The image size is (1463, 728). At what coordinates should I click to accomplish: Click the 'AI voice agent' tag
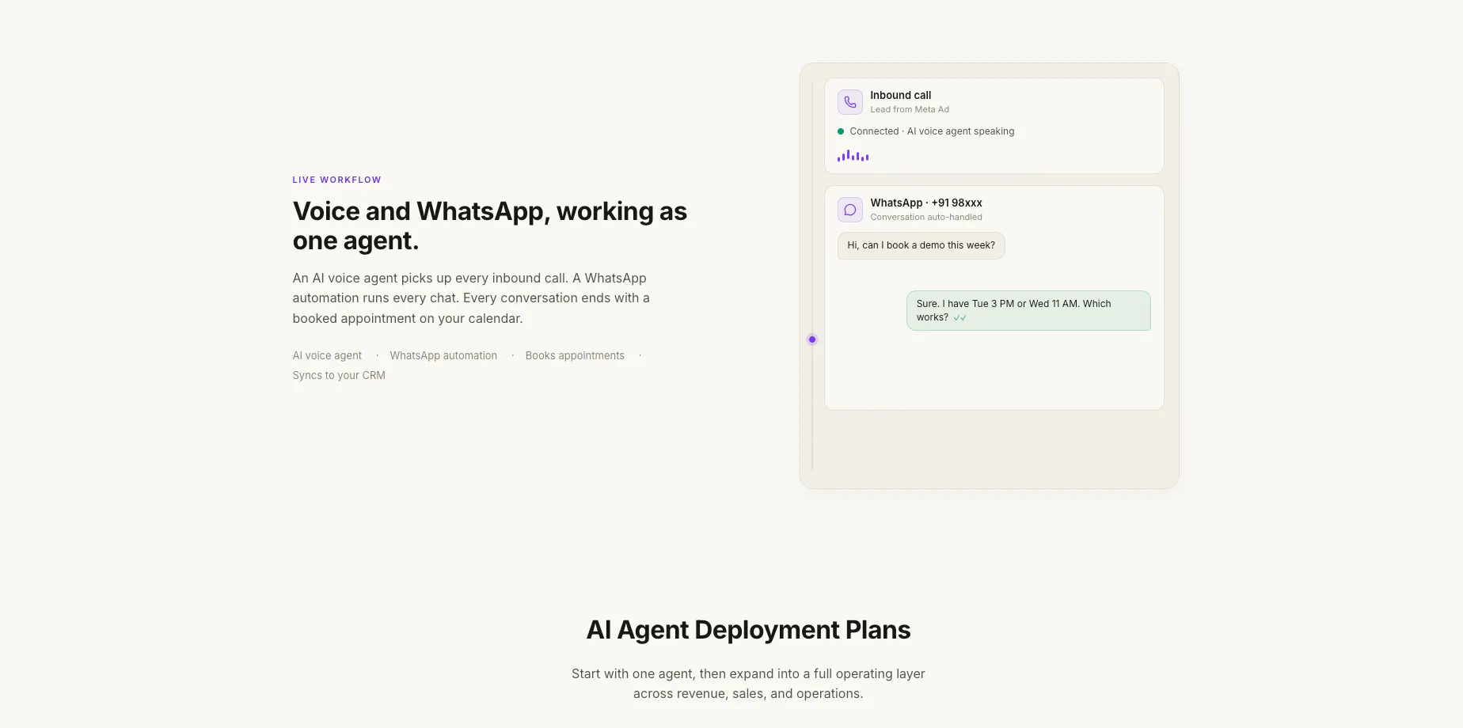[x=327, y=356]
